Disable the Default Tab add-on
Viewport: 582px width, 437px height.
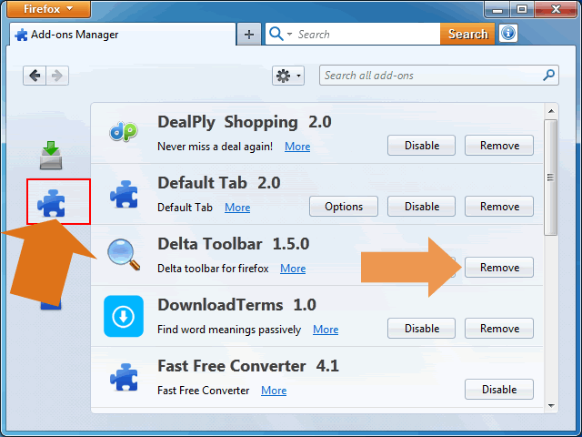(421, 207)
